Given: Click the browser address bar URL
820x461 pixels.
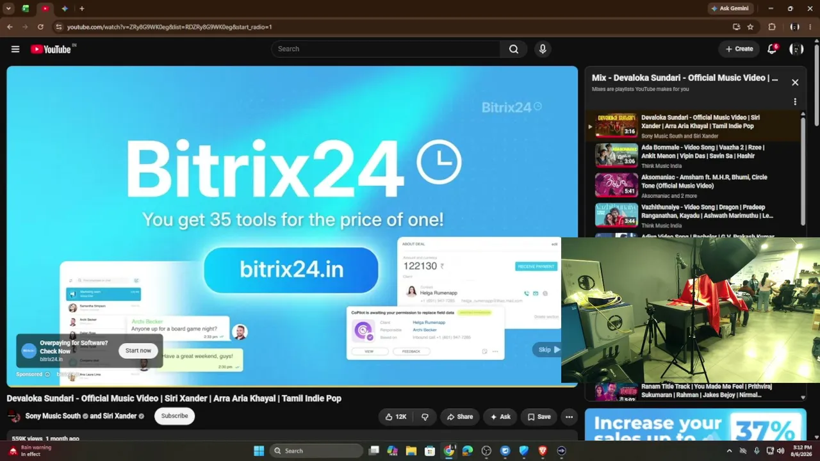Looking at the screenshot, I should click(170, 27).
